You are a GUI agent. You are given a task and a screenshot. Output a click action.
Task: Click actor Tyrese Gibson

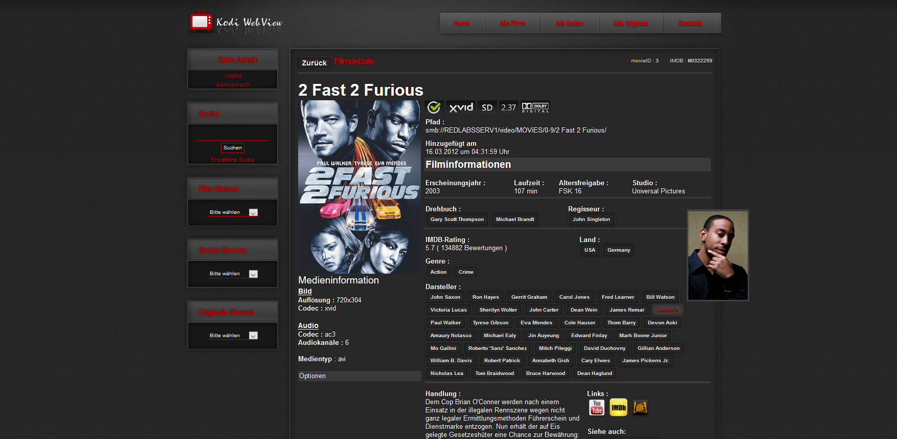point(490,323)
